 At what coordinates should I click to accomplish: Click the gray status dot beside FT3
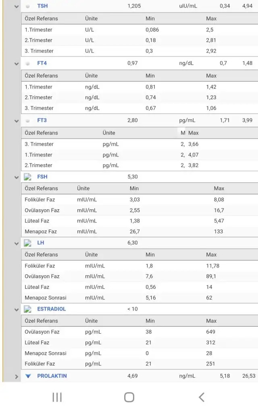pyautogui.click(x=27, y=121)
